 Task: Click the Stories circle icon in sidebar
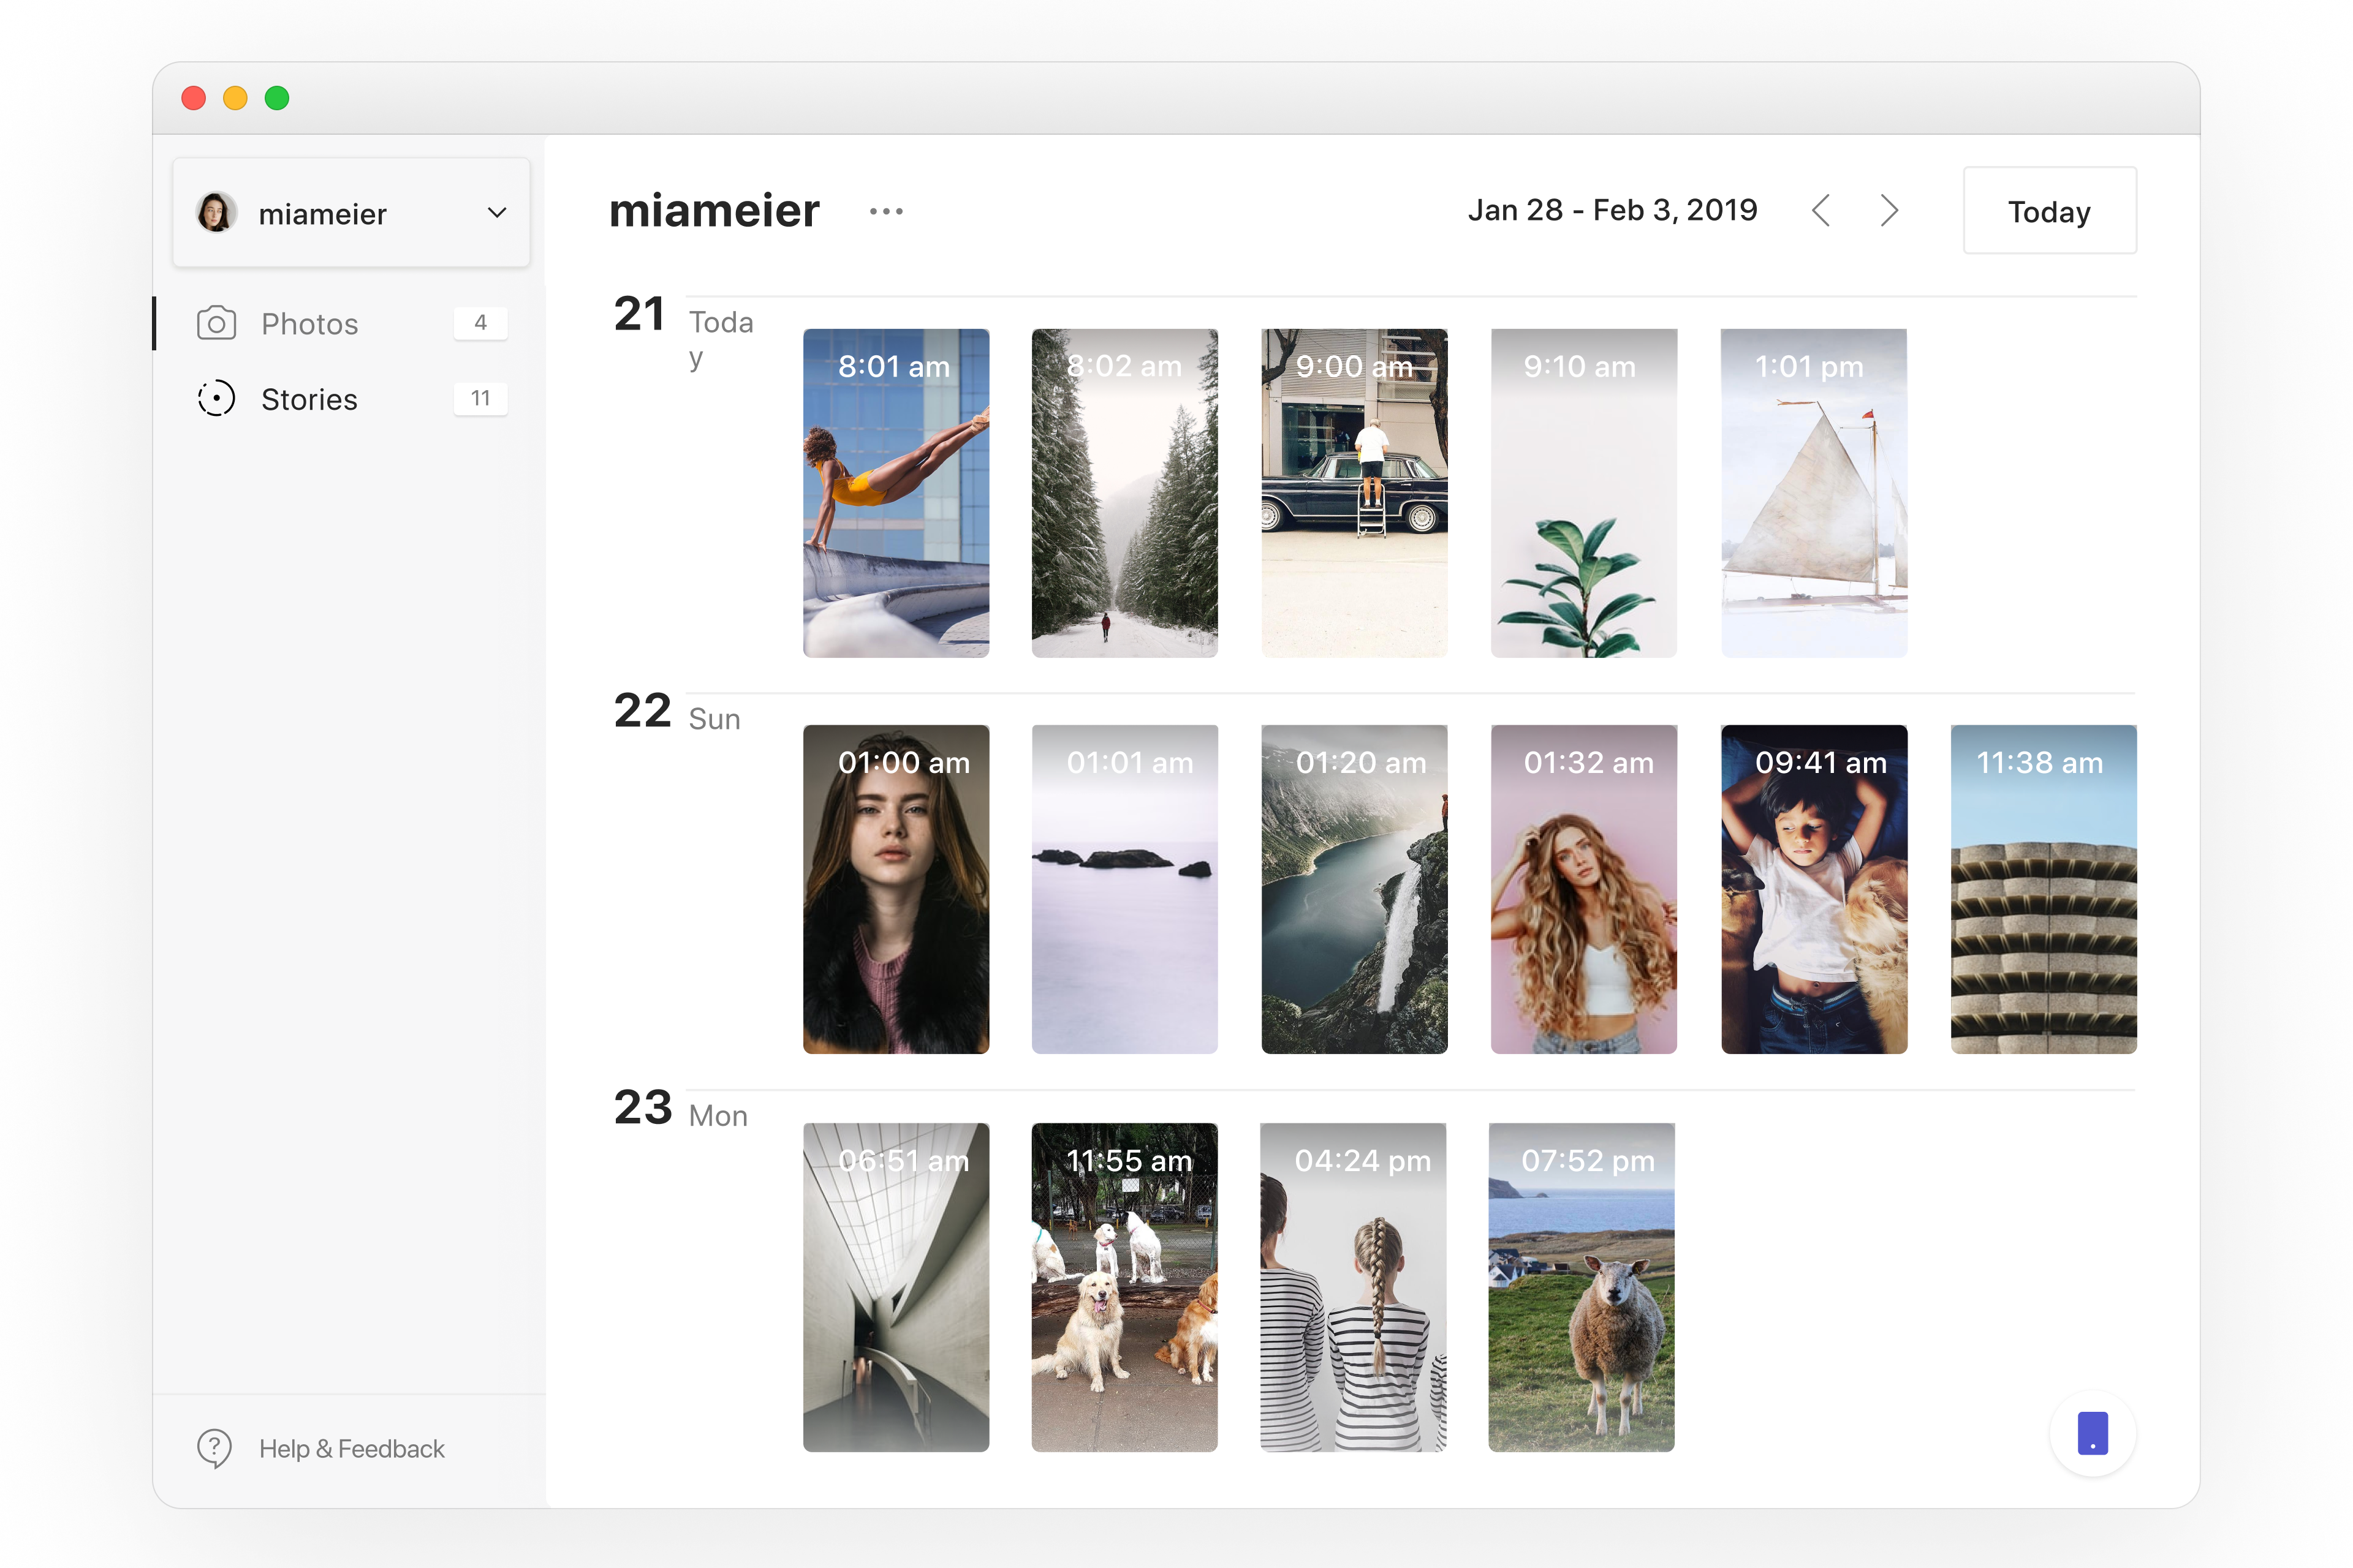click(216, 398)
